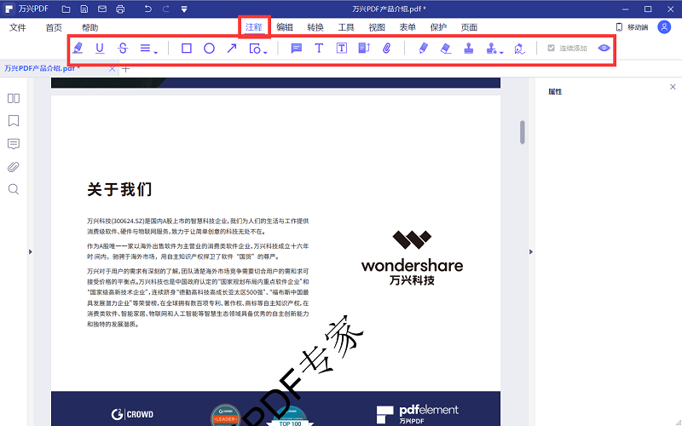Add a sticky note comment
The width and height of the screenshot is (682, 426).
click(297, 49)
